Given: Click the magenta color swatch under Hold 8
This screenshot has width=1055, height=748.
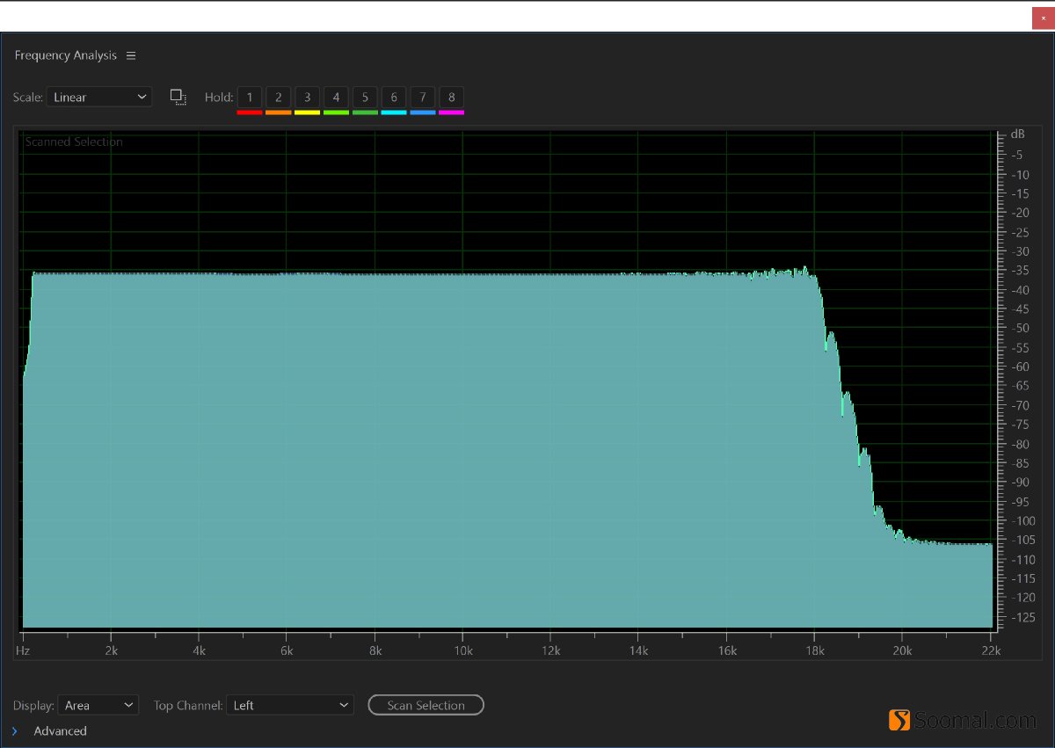Looking at the screenshot, I should click(x=451, y=111).
